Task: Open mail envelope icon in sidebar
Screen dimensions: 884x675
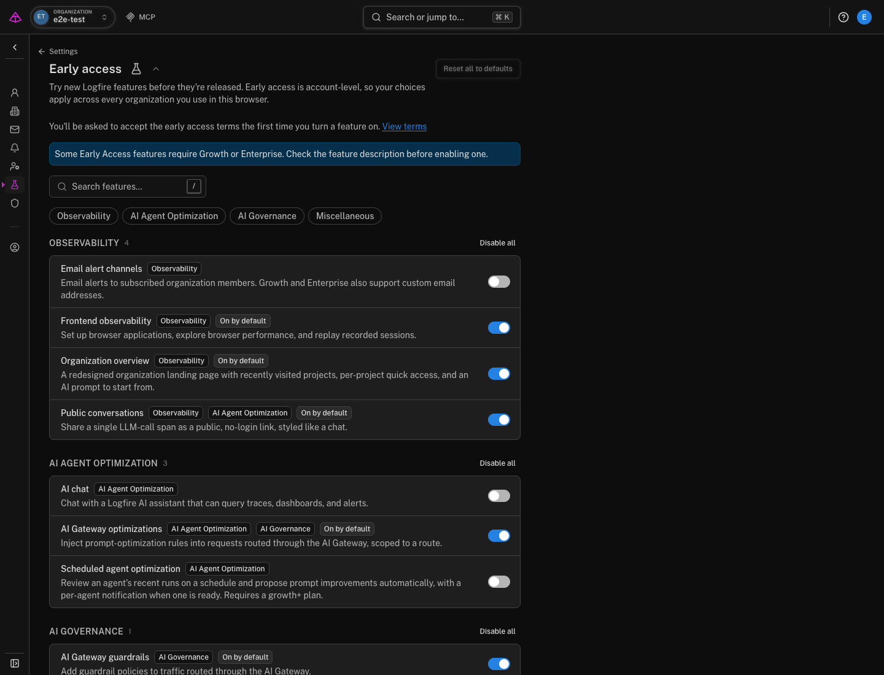Action: [15, 129]
